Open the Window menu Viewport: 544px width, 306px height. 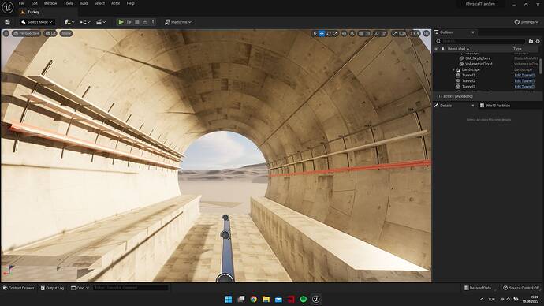(50, 3)
